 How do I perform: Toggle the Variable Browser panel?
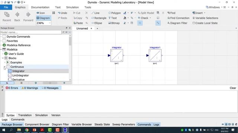tap(82, 125)
